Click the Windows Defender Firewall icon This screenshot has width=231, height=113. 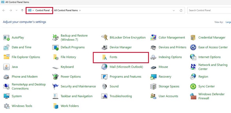tap(193, 96)
